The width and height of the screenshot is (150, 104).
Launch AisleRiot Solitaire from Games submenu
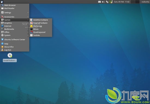41,20
